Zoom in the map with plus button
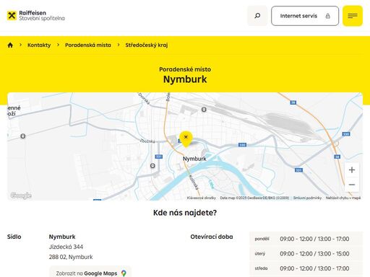370x277 pixels. (352, 170)
